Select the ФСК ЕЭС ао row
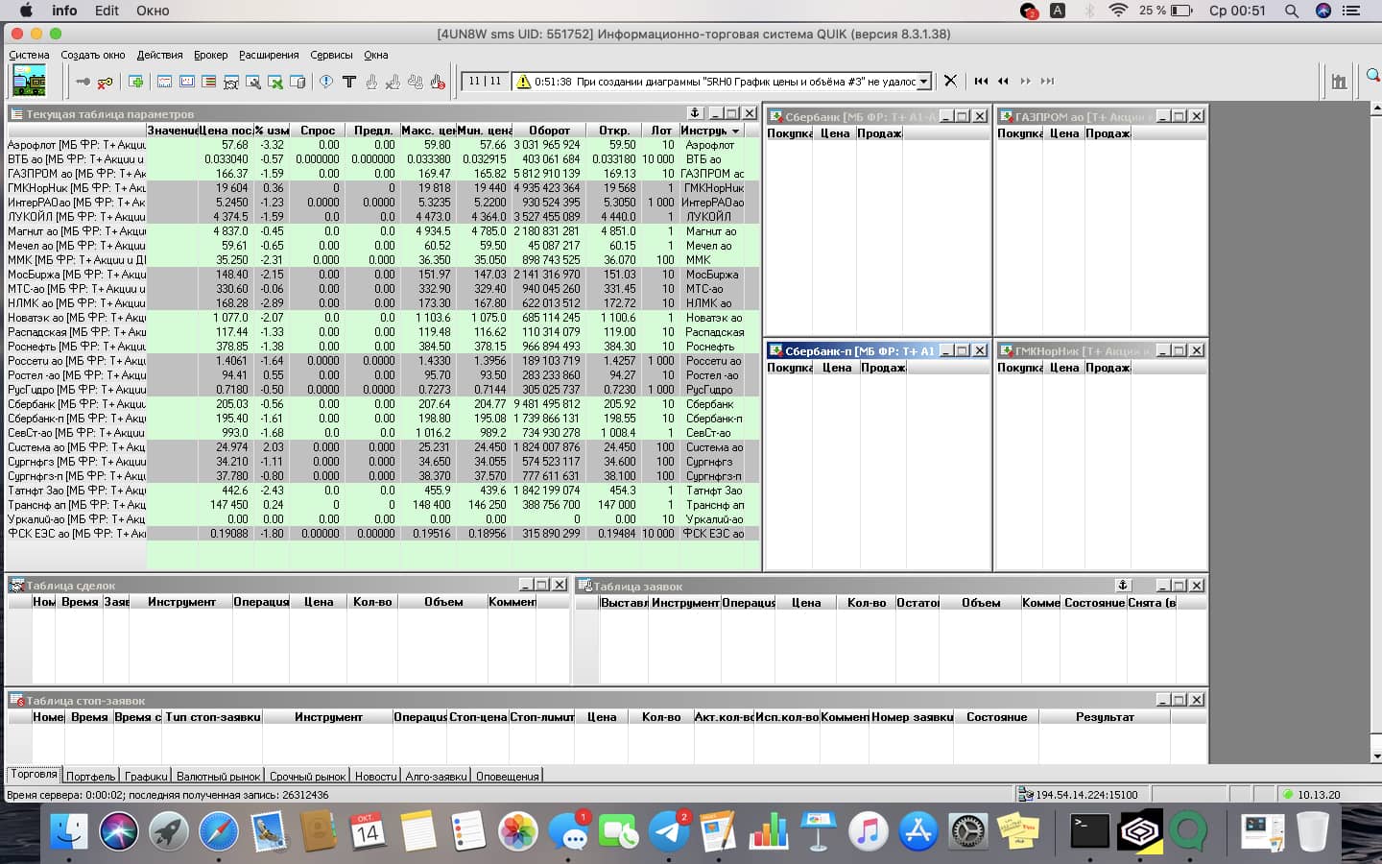The image size is (1382, 864). [x=383, y=534]
